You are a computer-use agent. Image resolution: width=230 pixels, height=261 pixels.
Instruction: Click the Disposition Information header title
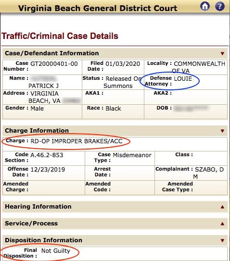point(43,240)
